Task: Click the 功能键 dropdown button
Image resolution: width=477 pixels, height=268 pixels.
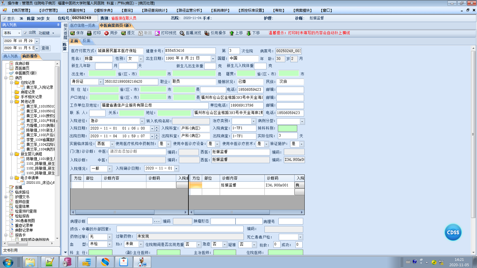Action: 47,33
